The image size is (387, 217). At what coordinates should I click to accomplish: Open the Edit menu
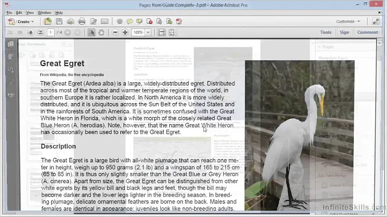click(19, 12)
